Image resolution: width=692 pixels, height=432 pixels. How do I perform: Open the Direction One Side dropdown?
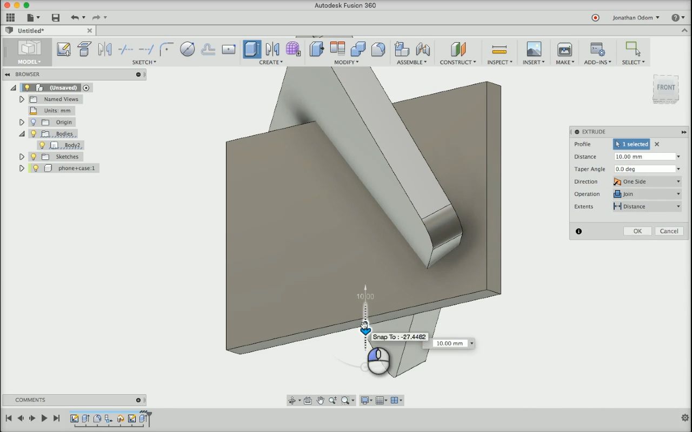(647, 181)
